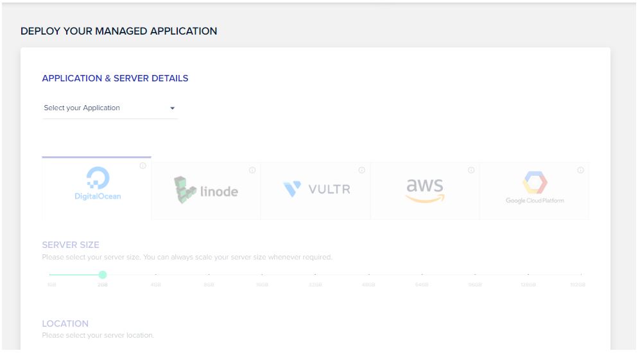This screenshot has height=353, width=640.
Task: Click the server size slider handle at 2GB
Action: click(103, 275)
